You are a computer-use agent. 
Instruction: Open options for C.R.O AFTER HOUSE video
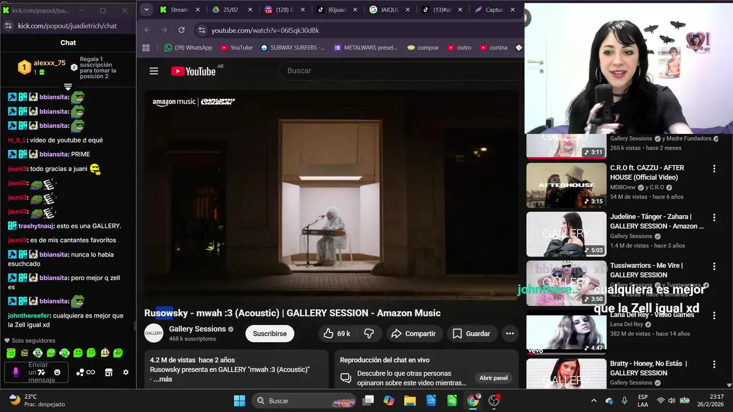[714, 169]
